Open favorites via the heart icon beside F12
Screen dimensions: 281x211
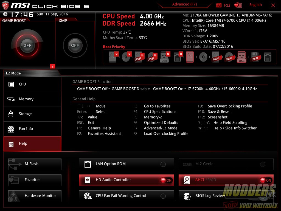pyautogui.click(x=238, y=5)
